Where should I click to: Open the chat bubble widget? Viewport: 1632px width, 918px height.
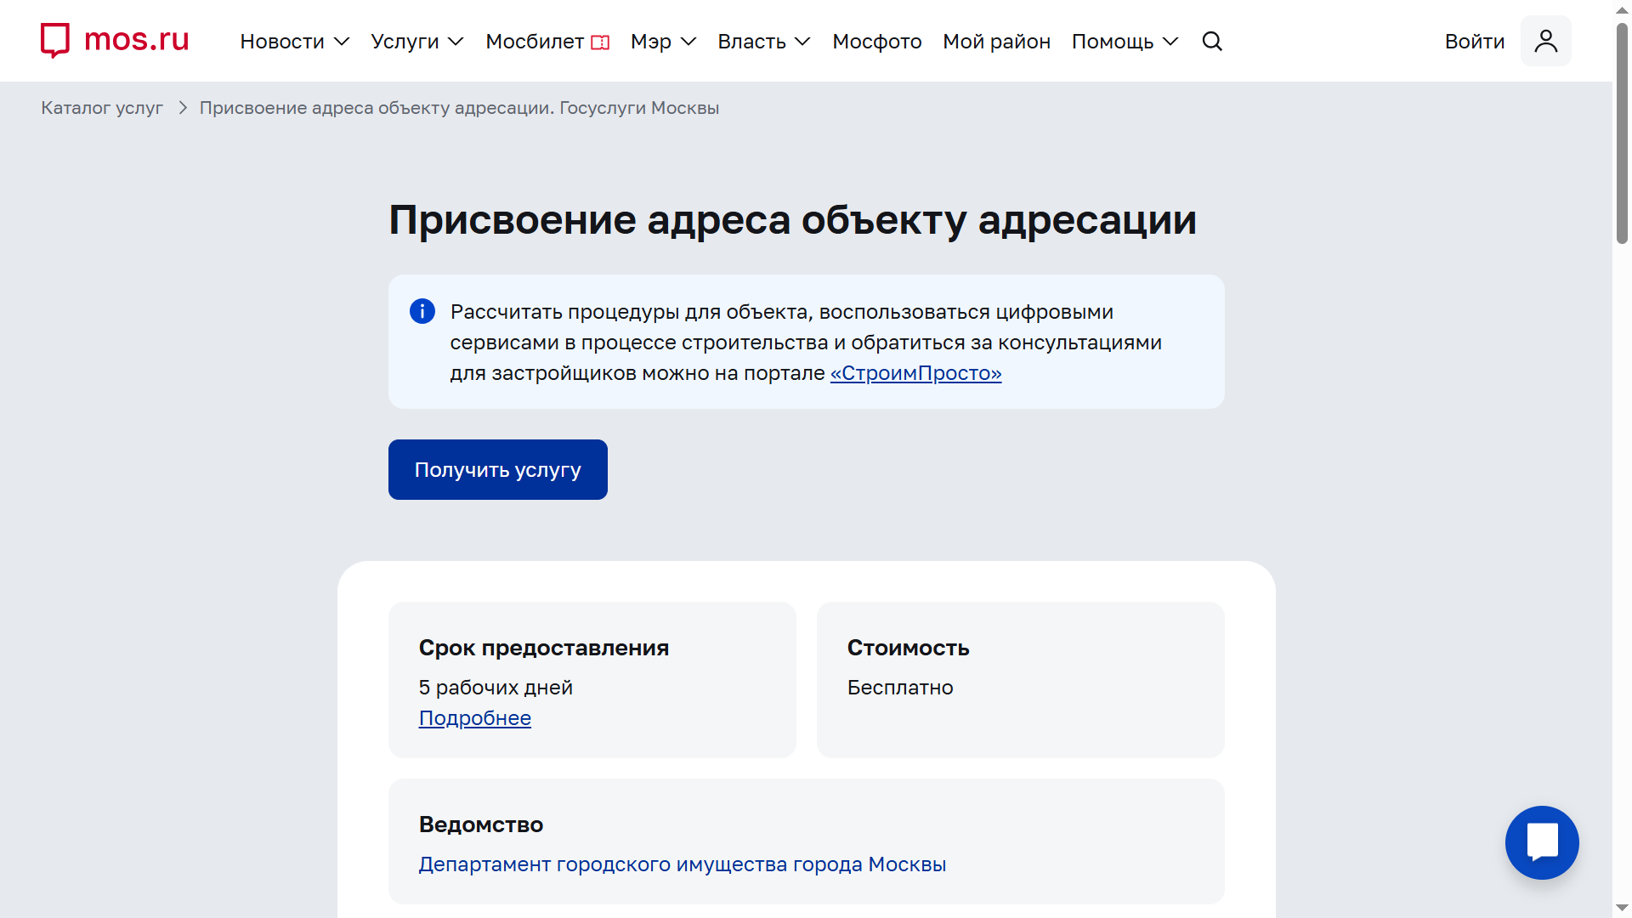pyautogui.click(x=1542, y=842)
